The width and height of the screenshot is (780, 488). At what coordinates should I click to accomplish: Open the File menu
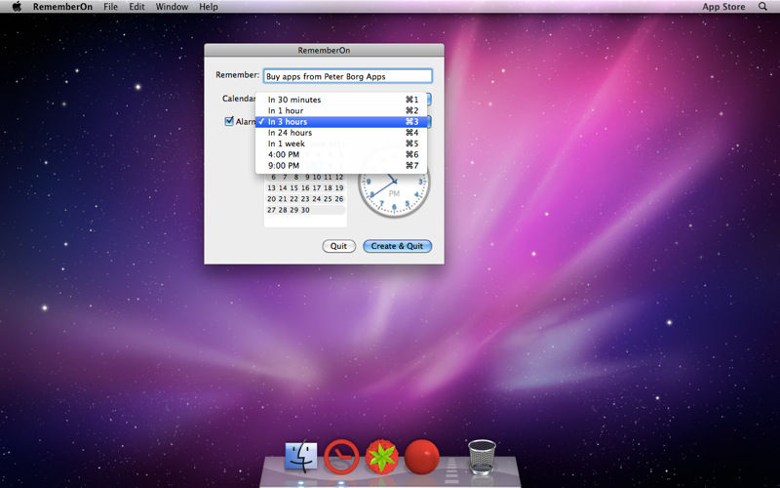tap(110, 7)
